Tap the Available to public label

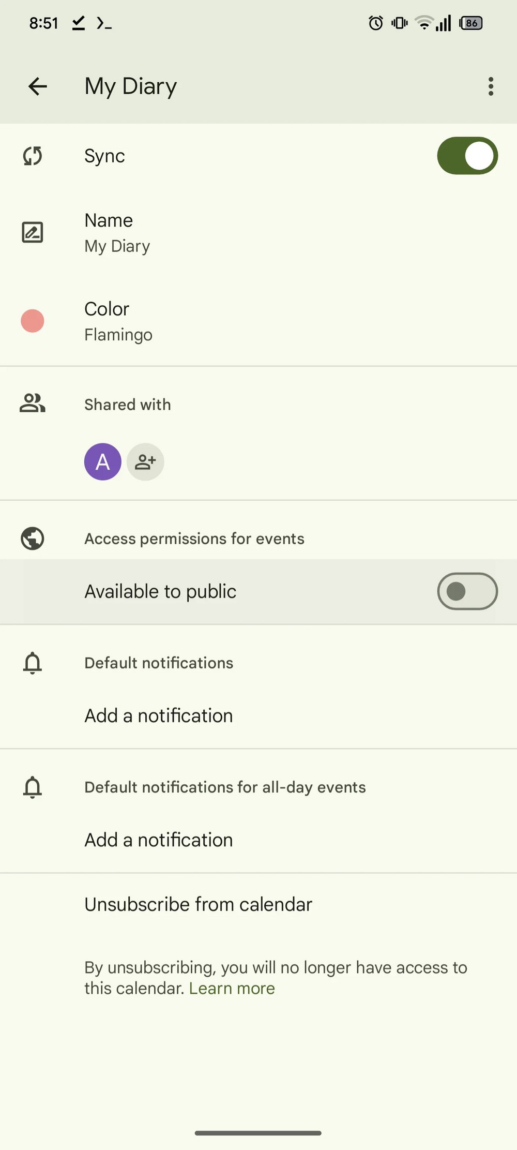pyautogui.click(x=160, y=591)
